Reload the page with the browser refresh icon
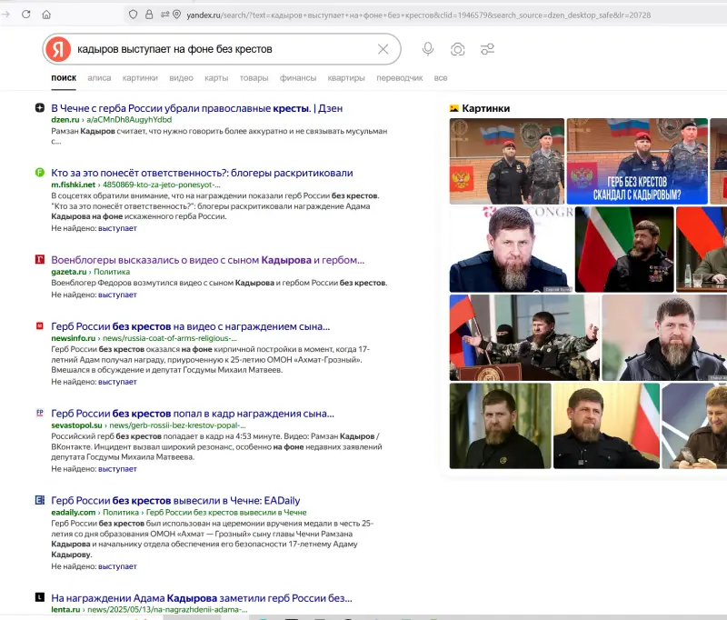The width and height of the screenshot is (727, 620). 25,15
